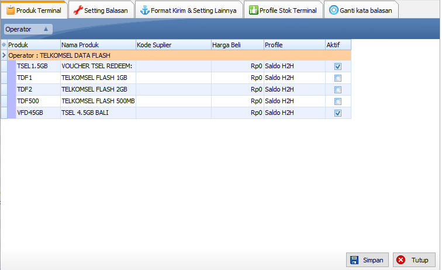
Task: Click the Aktif column header
Action: [338, 45]
